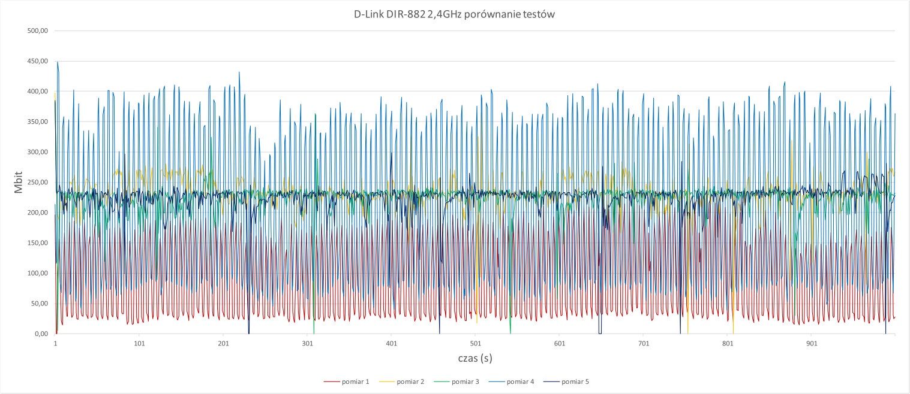This screenshot has height=394, width=910.
Task: Click the "100,00" y-axis label
Action: tap(38, 273)
